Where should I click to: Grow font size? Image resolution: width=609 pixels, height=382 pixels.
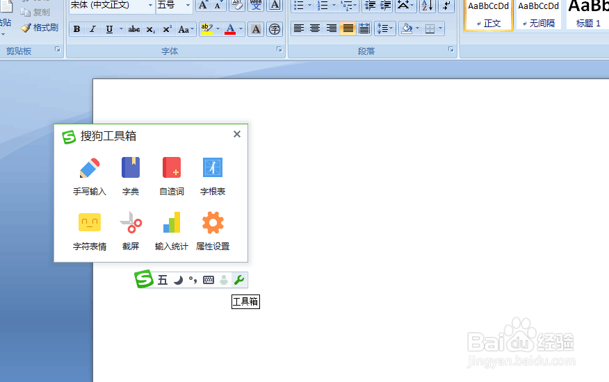(x=203, y=6)
